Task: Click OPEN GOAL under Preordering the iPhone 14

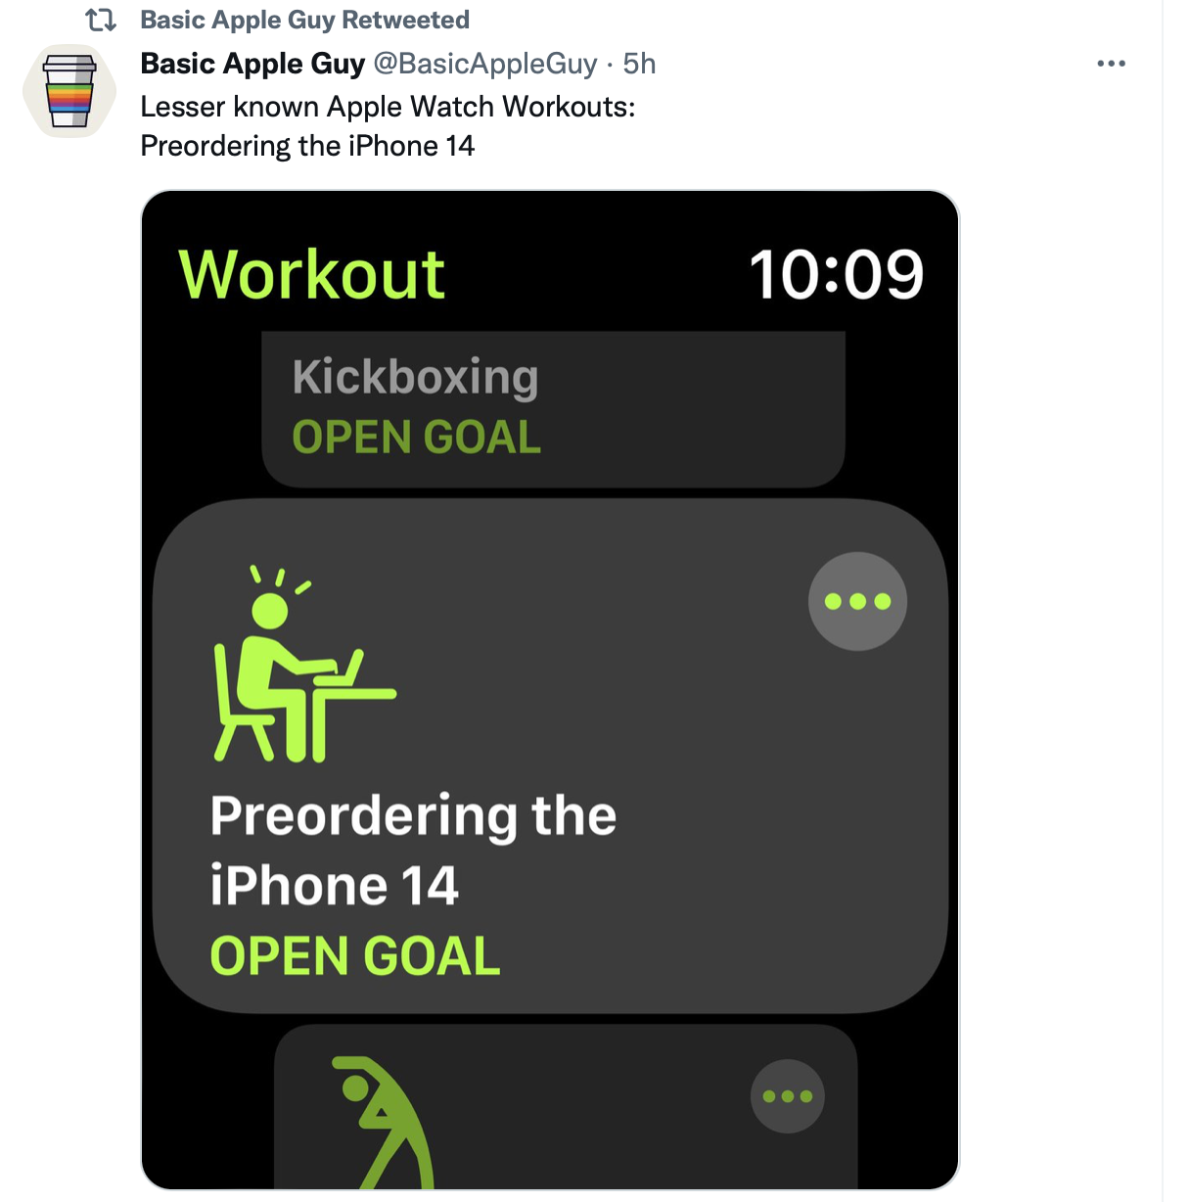Action: point(355,956)
